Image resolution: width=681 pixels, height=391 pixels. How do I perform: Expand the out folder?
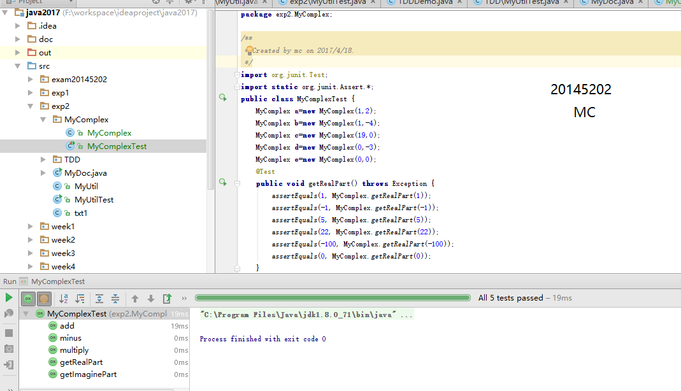coord(18,52)
